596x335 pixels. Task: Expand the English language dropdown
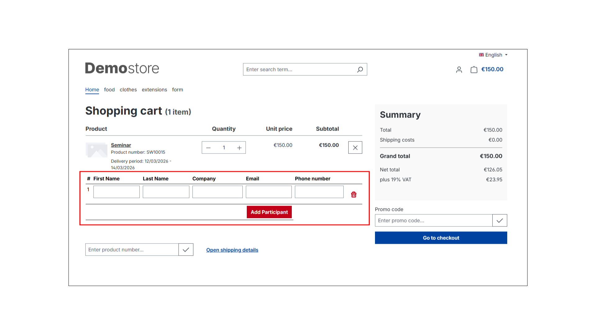[x=493, y=55]
